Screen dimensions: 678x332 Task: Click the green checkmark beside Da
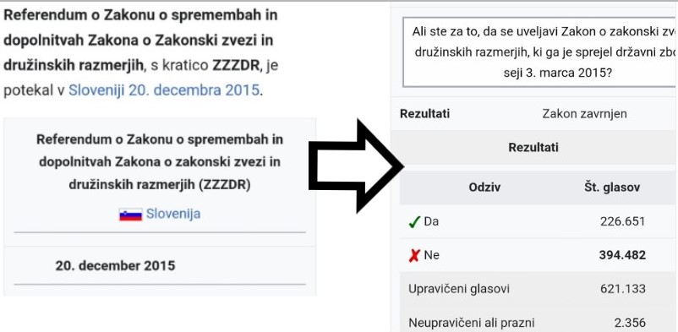coord(414,222)
